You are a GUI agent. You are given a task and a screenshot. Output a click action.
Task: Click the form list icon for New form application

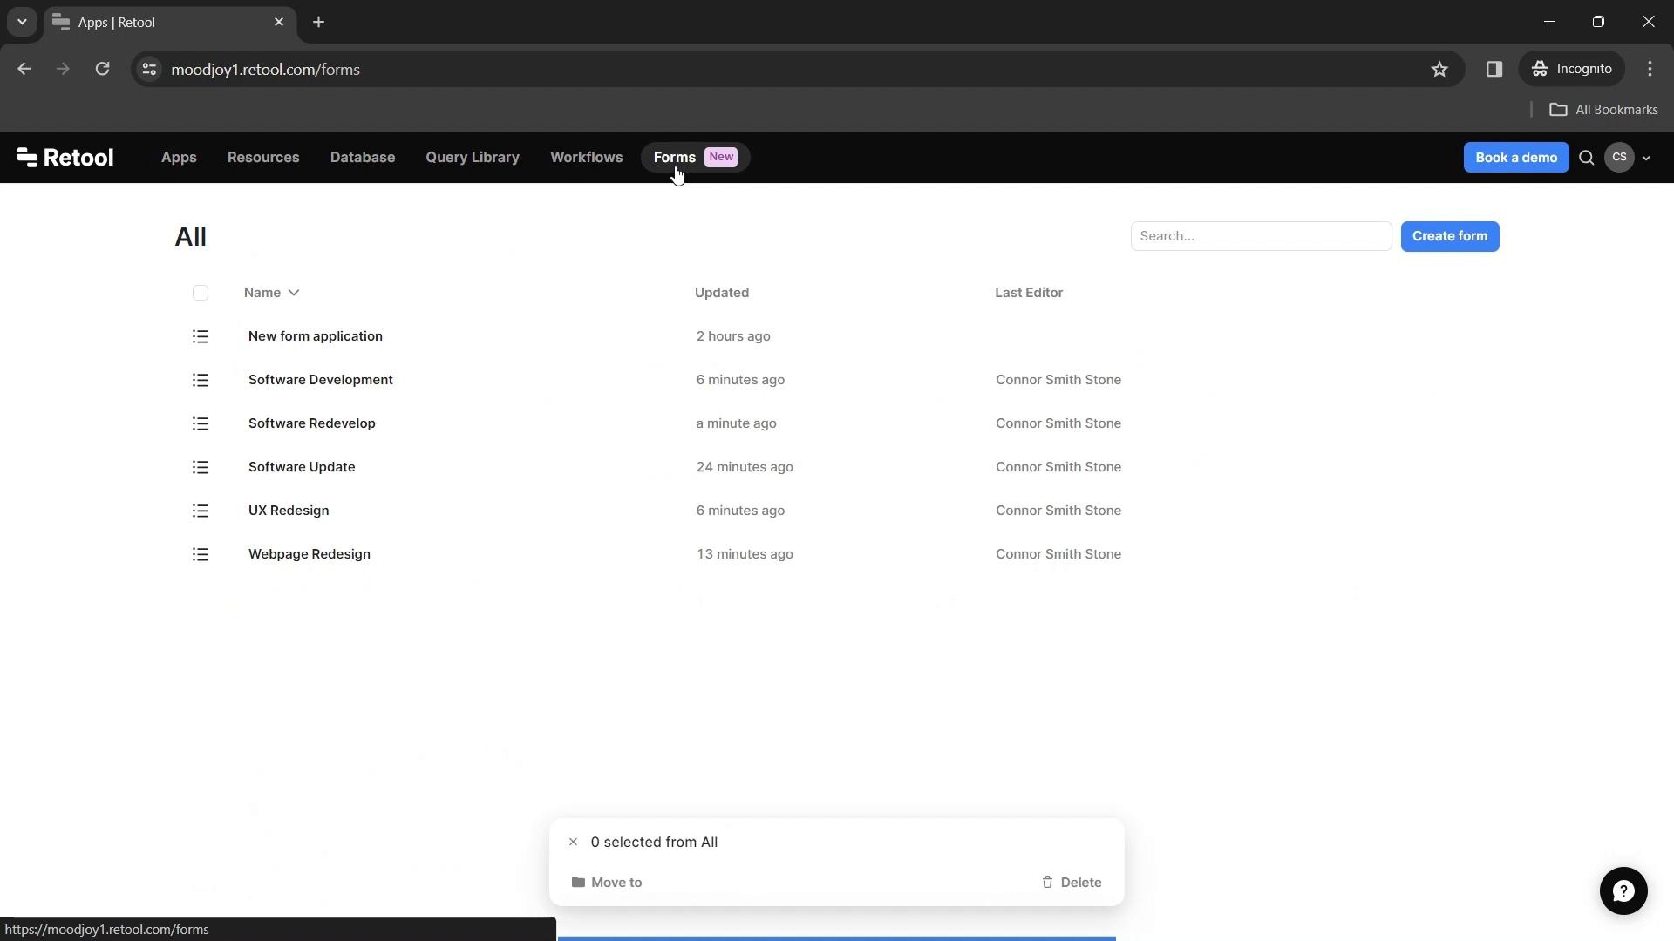pos(200,335)
